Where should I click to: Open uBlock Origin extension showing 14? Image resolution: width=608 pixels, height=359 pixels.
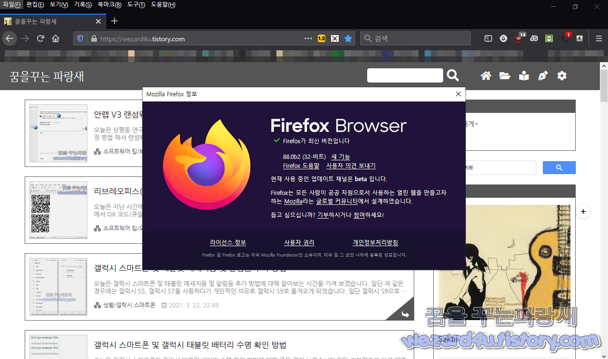coord(520,37)
